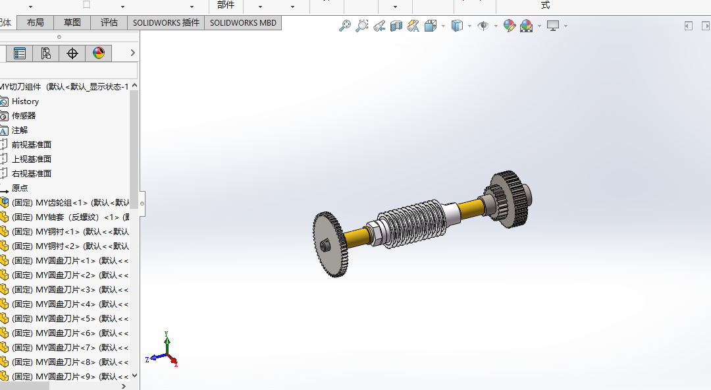
Task: Select the 右视基准面 plane
Action: pyautogui.click(x=32, y=174)
